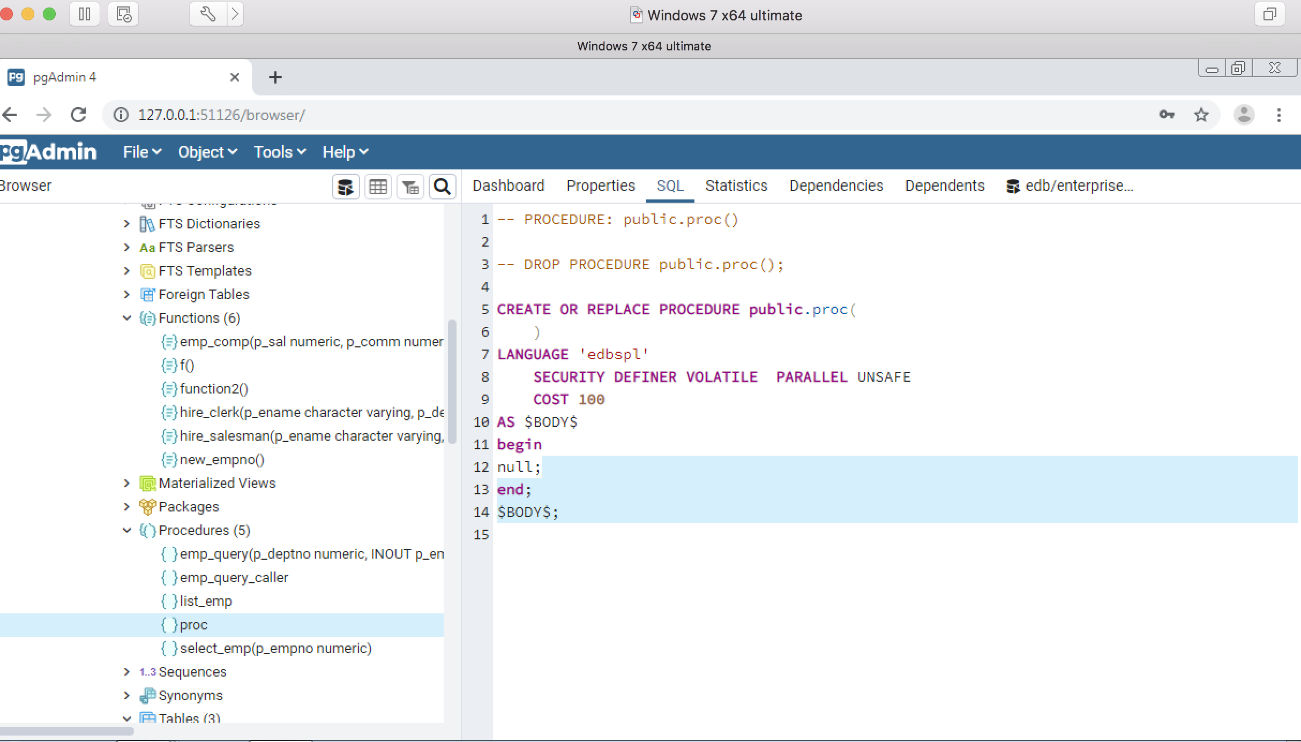Click the View Data grid icon
This screenshot has width=1301, height=742.
click(x=378, y=187)
